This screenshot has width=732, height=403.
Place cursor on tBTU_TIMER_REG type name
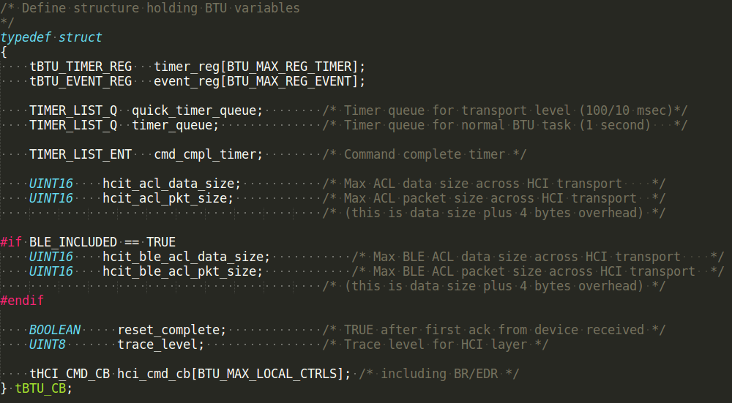81,67
